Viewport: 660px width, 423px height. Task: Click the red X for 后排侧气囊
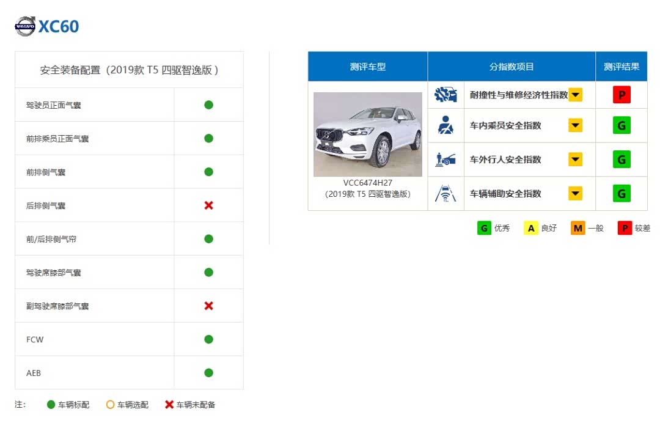coord(208,205)
